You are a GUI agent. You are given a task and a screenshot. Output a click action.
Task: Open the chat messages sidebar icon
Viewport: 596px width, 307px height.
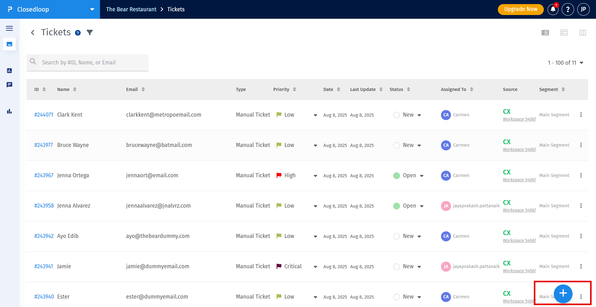click(x=9, y=85)
